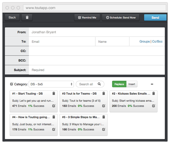Click the CC input field
This screenshot has width=170, height=144.
coord(97,51)
